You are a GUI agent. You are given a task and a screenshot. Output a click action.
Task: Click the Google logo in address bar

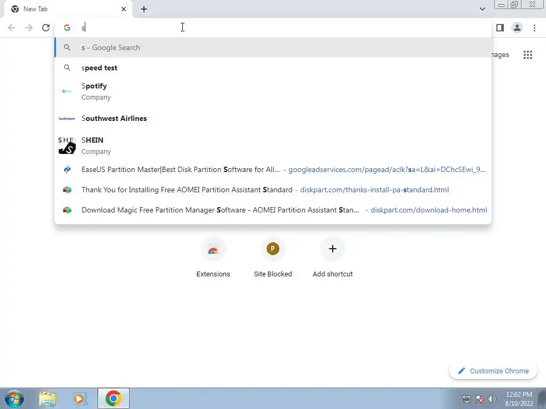point(67,28)
